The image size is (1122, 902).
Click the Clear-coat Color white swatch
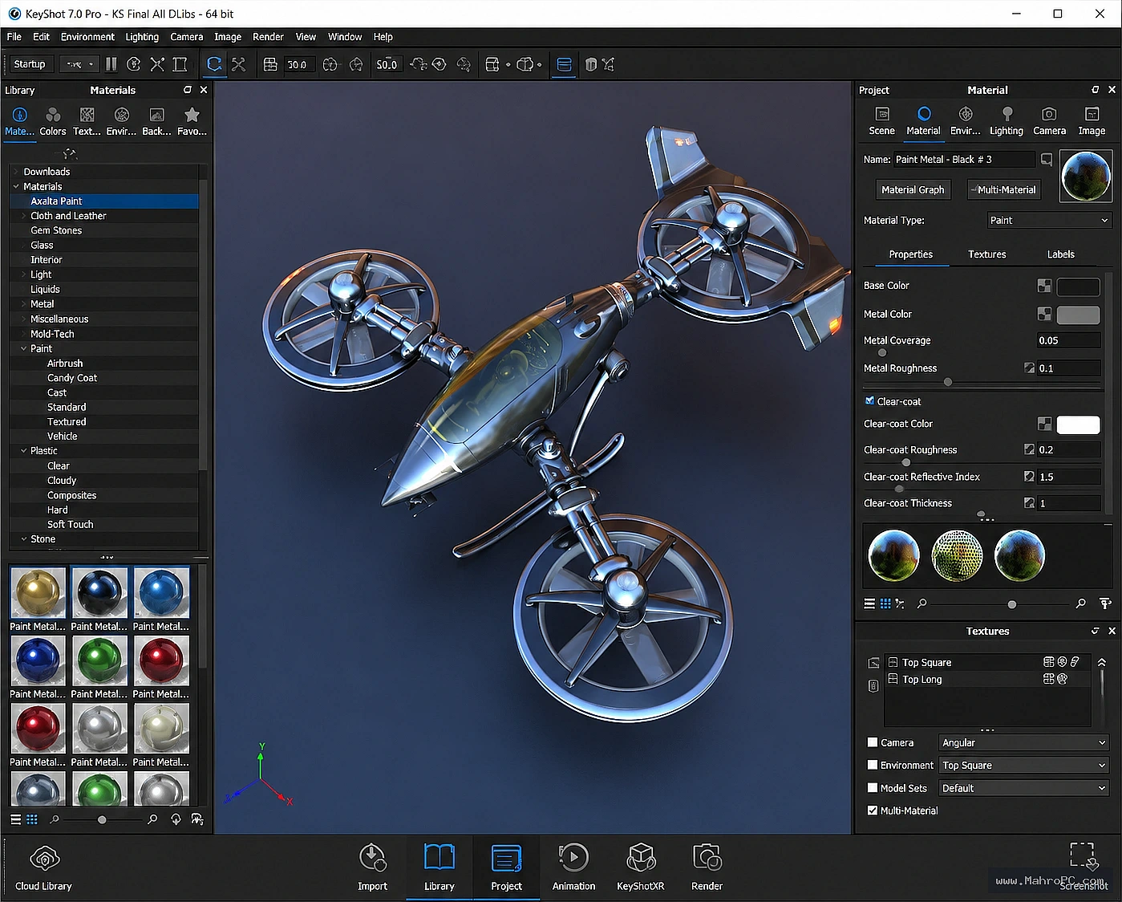pyautogui.click(x=1078, y=425)
